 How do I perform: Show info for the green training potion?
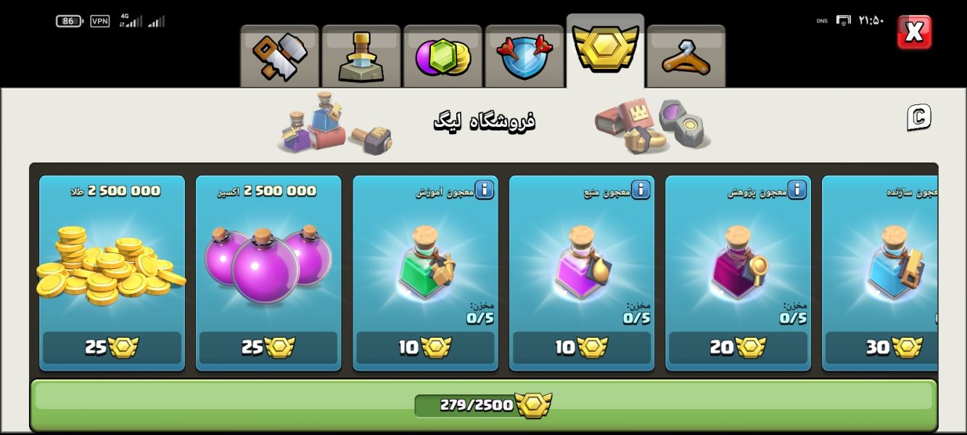484,190
